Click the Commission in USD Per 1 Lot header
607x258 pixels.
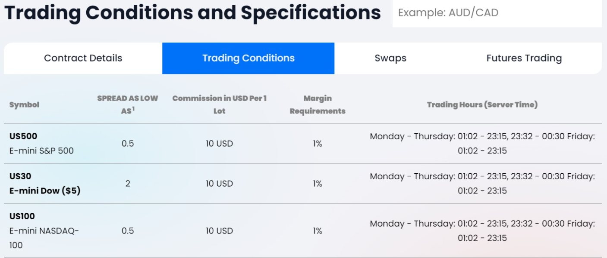coord(219,104)
